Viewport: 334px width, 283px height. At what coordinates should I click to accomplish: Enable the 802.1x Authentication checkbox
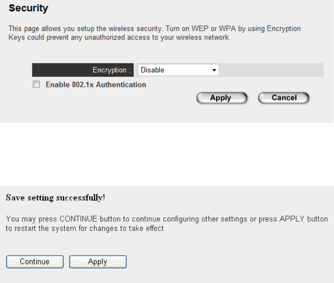(37, 85)
